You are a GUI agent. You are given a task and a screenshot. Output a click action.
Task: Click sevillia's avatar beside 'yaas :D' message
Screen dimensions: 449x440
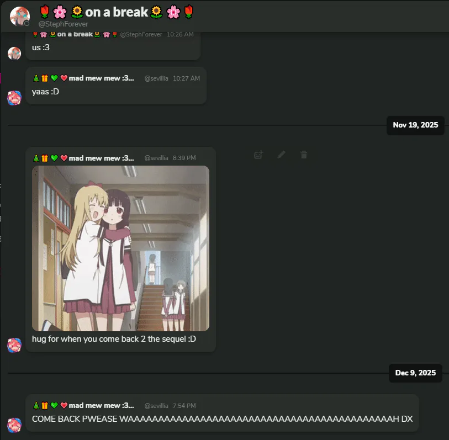point(14,98)
